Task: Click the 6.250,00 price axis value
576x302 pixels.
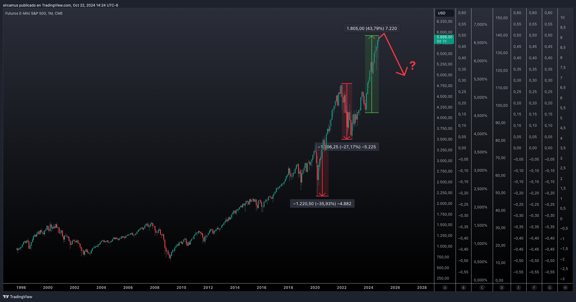Action: (445, 22)
